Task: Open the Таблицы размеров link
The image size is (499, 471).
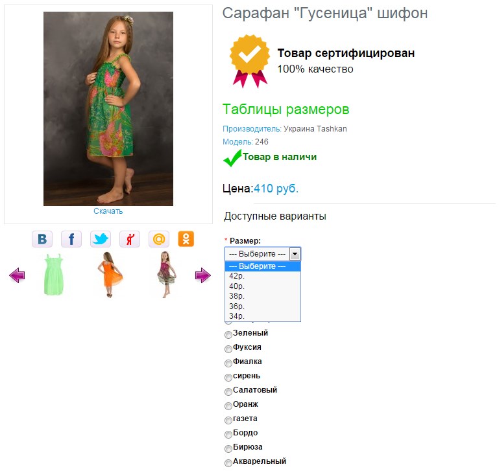Action: [286, 109]
